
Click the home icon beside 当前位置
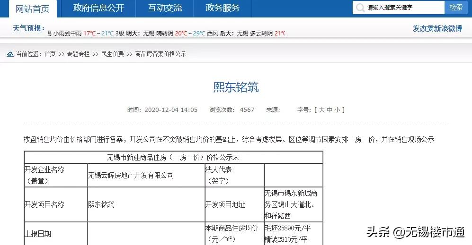[10, 54]
